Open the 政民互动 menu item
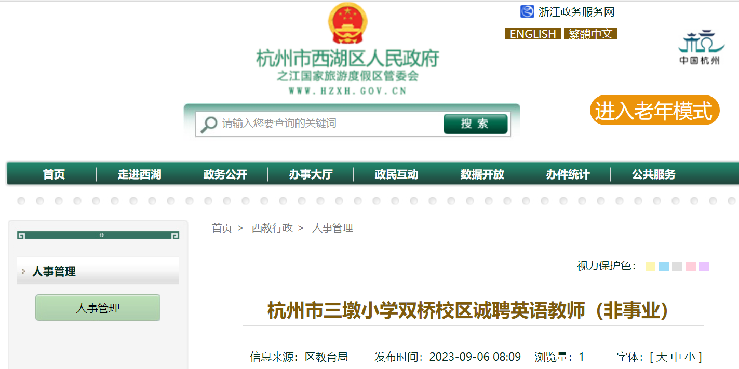739x369 pixels. (396, 174)
